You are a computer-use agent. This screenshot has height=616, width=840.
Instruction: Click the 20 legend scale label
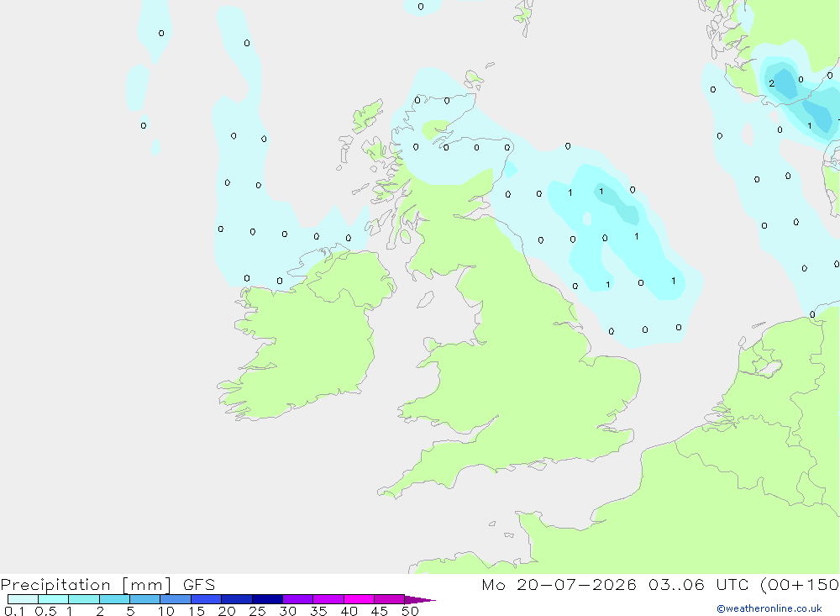point(227,611)
